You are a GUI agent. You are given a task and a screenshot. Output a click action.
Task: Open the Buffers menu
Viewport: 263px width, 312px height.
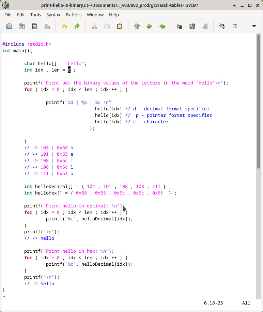(x=74, y=15)
